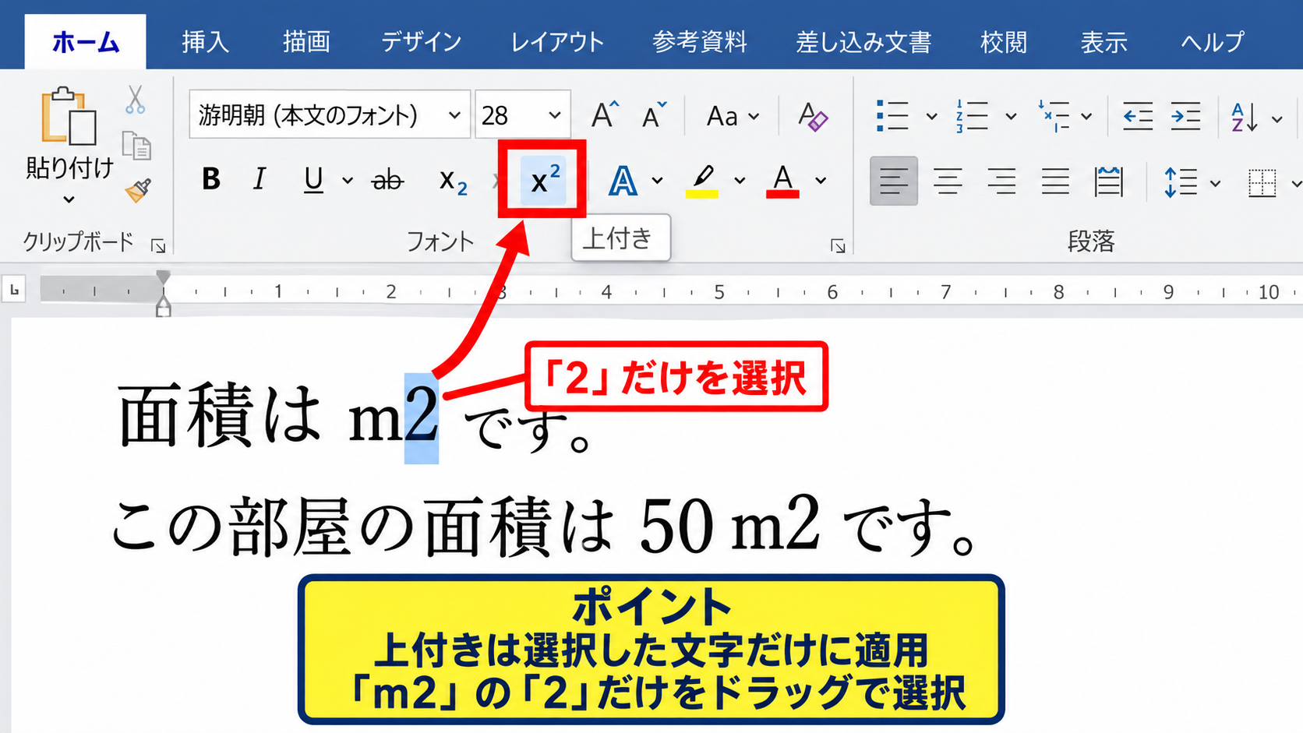This screenshot has height=733, width=1303.
Task: Toggle superscript x² formatting
Action: pyautogui.click(x=543, y=180)
